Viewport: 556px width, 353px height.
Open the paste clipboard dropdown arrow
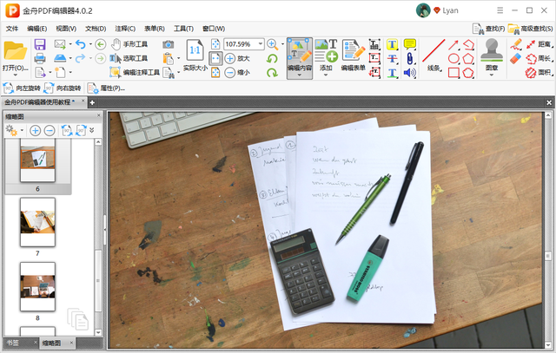pos(178,58)
